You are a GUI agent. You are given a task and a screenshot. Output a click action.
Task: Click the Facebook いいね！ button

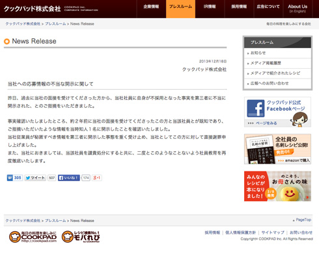(x=69, y=178)
